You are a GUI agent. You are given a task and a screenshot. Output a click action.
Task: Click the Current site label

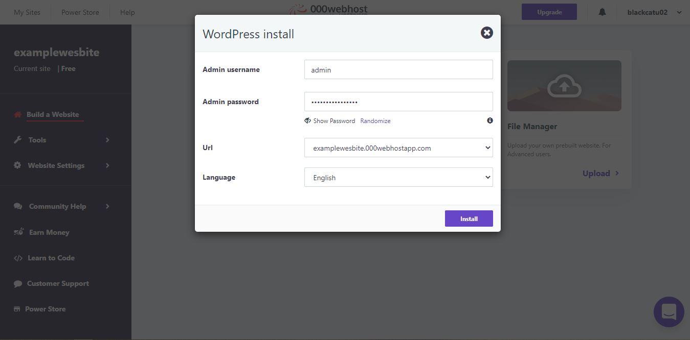(x=32, y=68)
